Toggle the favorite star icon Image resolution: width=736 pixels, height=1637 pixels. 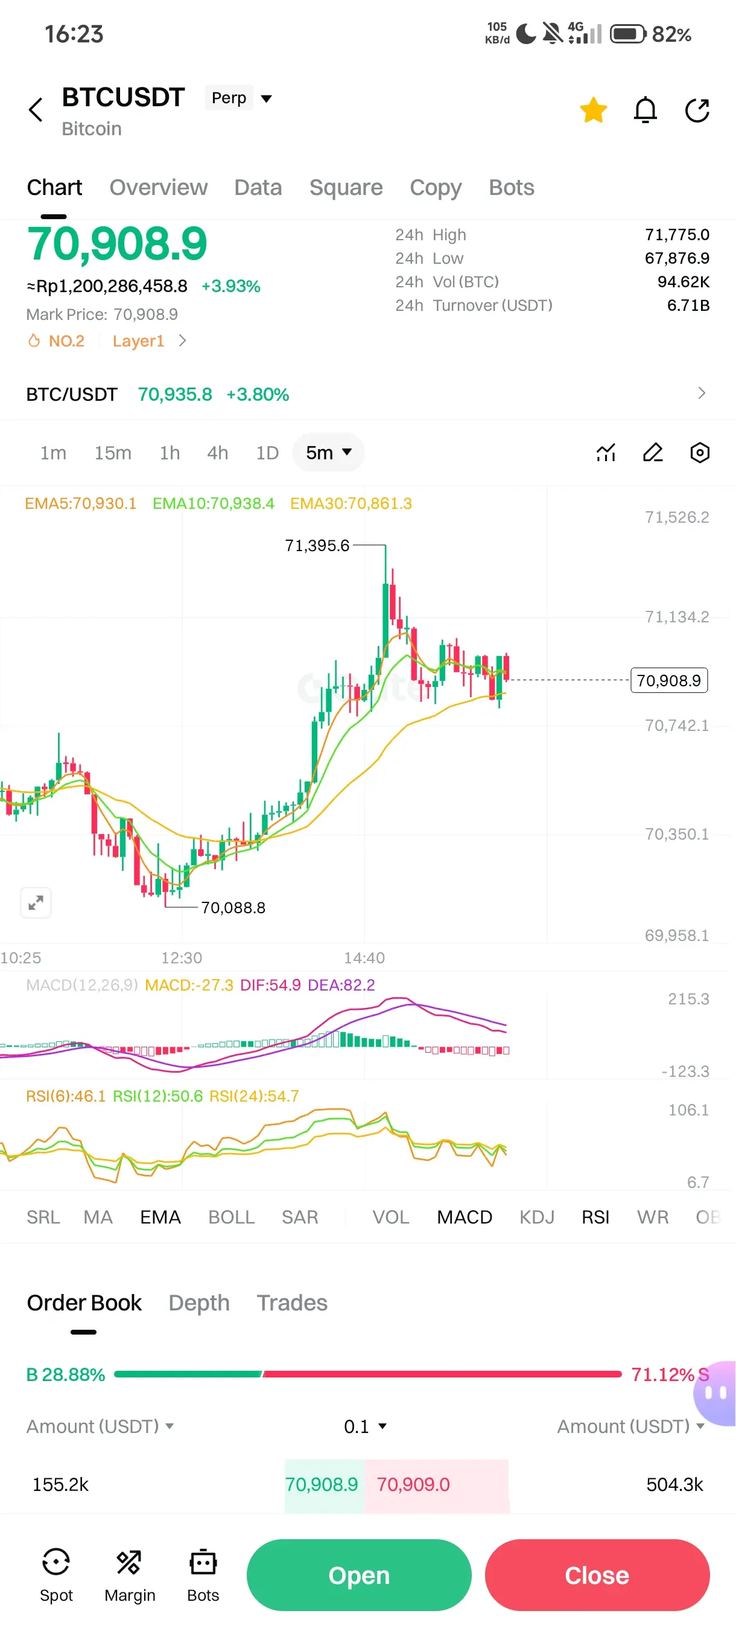tap(593, 110)
